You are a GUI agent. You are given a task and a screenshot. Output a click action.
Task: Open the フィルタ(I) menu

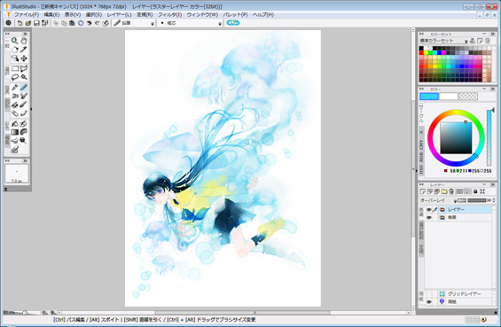pos(170,15)
